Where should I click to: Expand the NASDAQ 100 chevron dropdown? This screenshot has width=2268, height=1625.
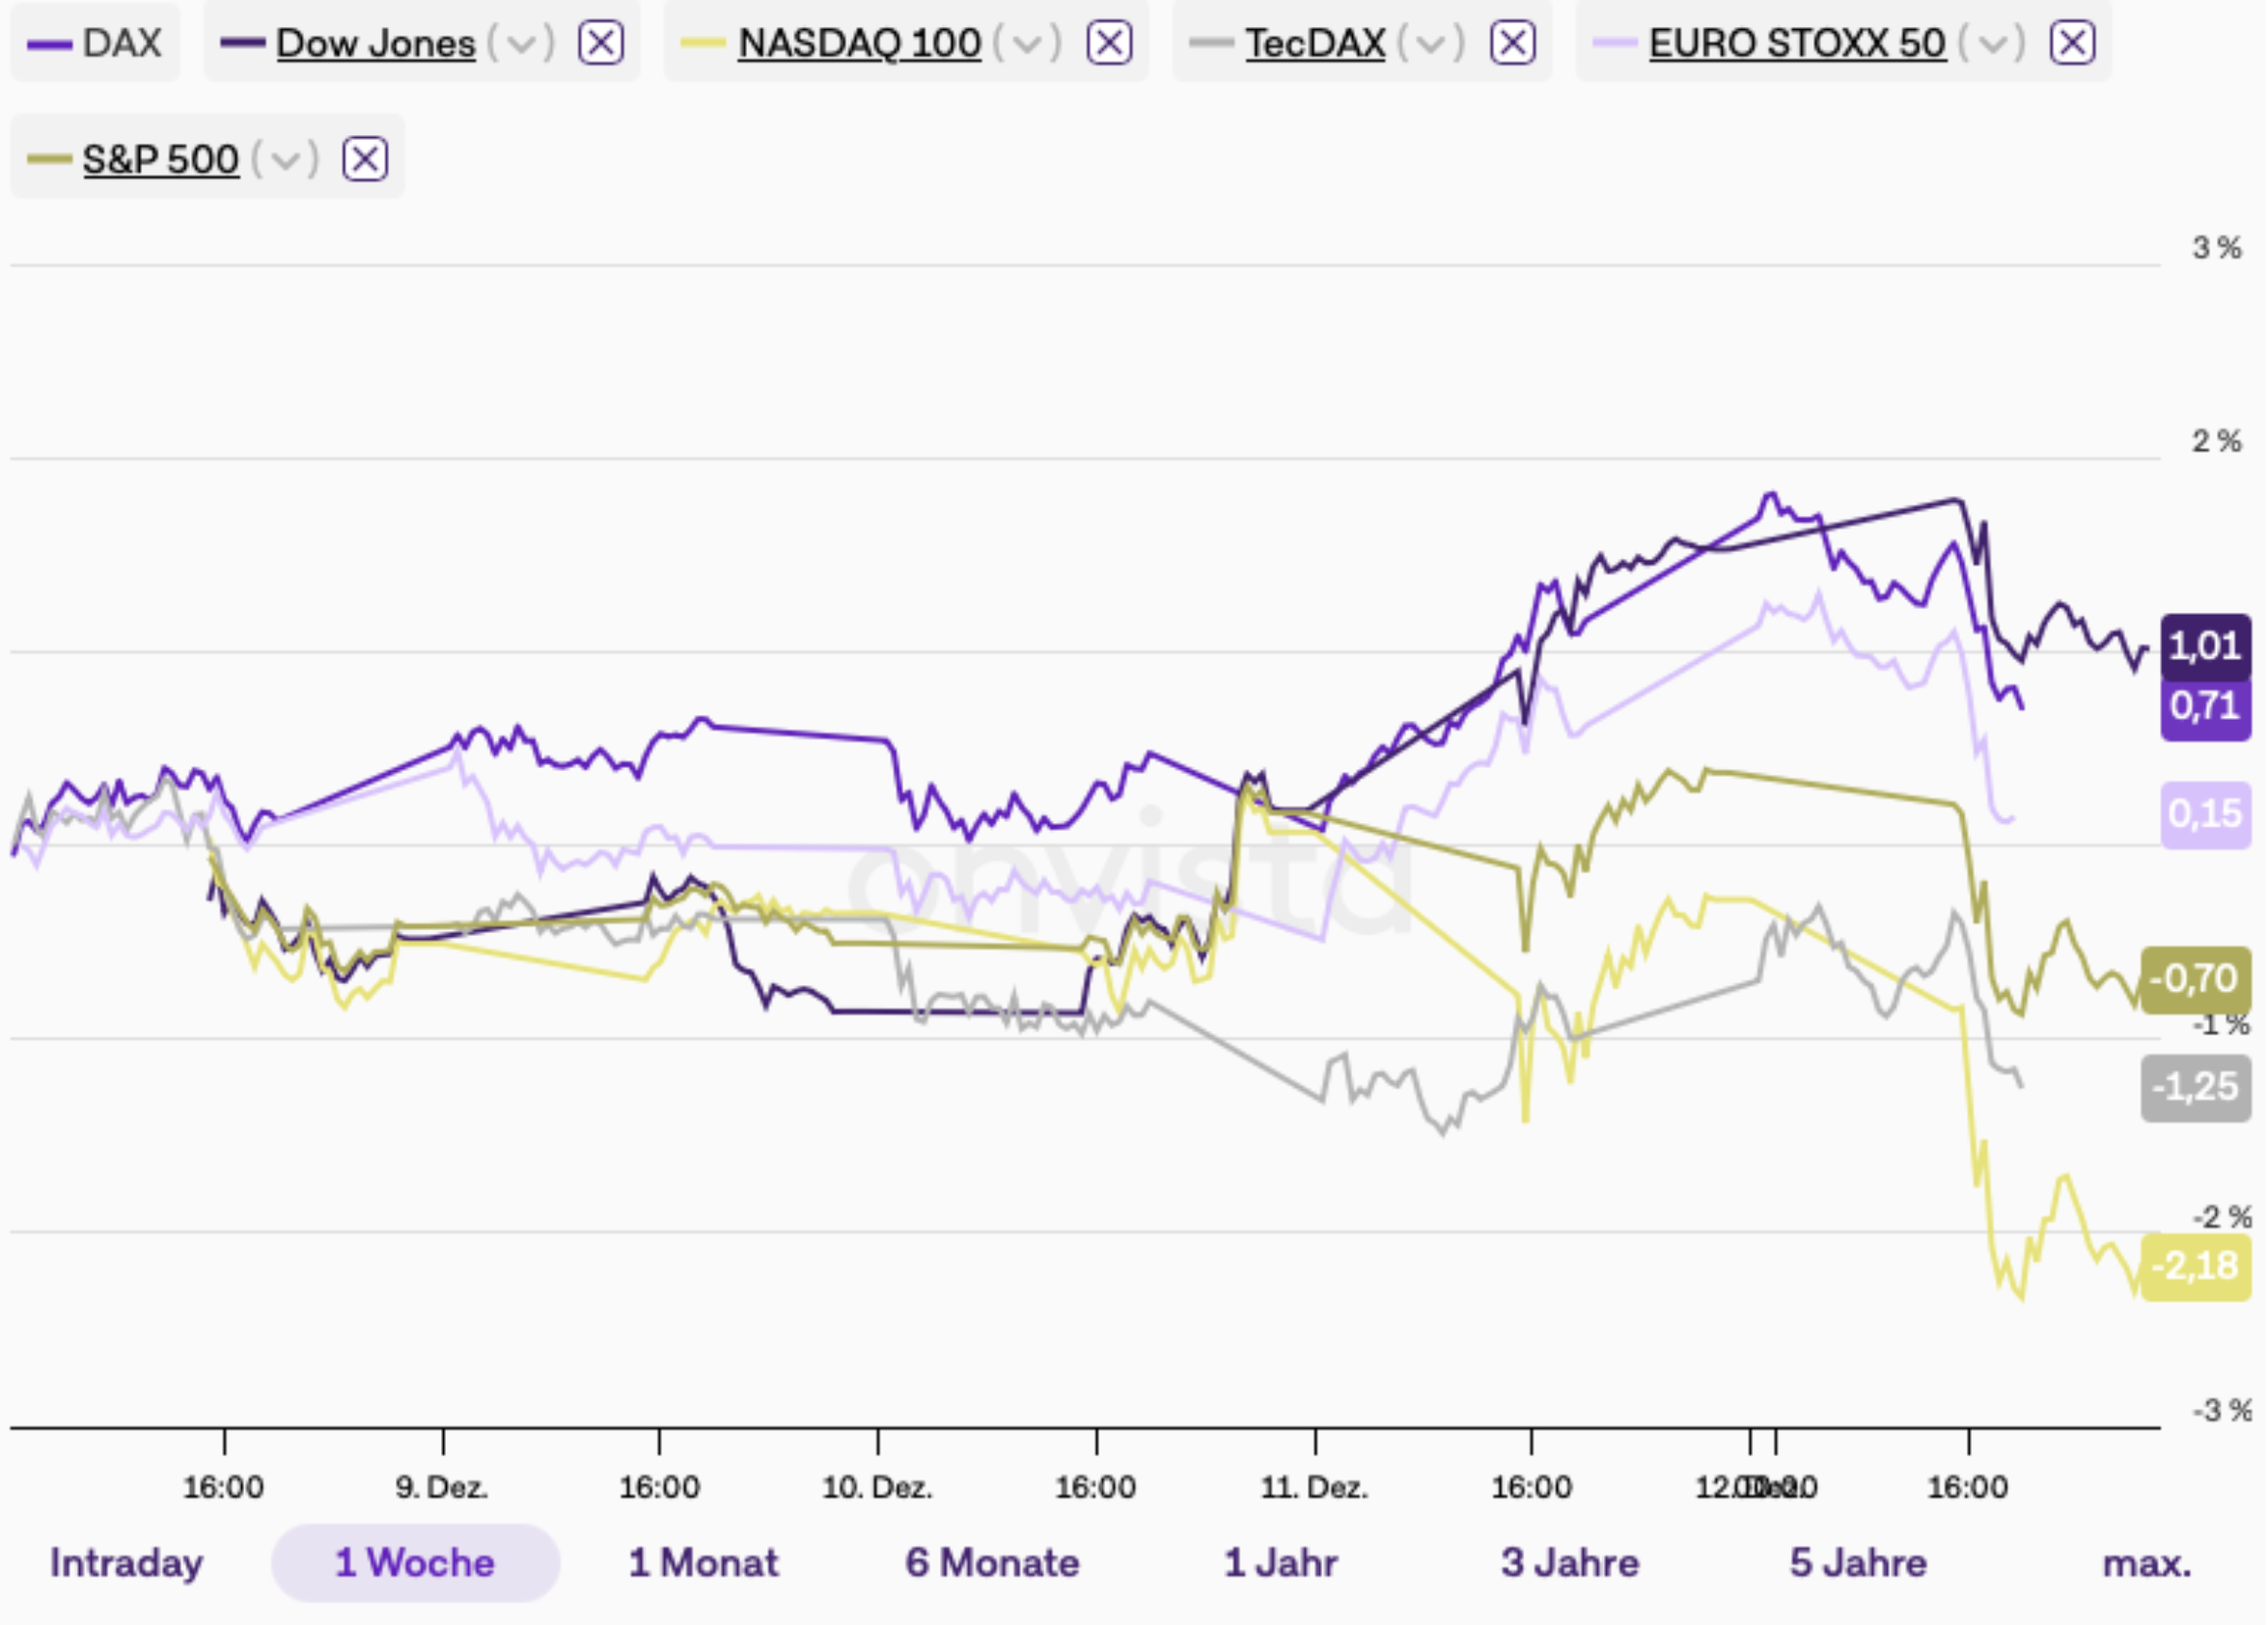tap(1027, 44)
